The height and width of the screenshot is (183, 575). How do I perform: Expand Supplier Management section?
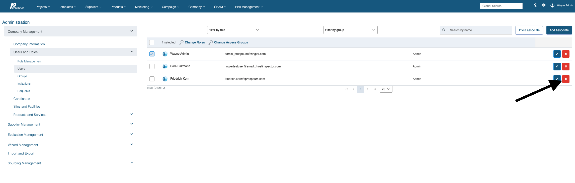132,124
